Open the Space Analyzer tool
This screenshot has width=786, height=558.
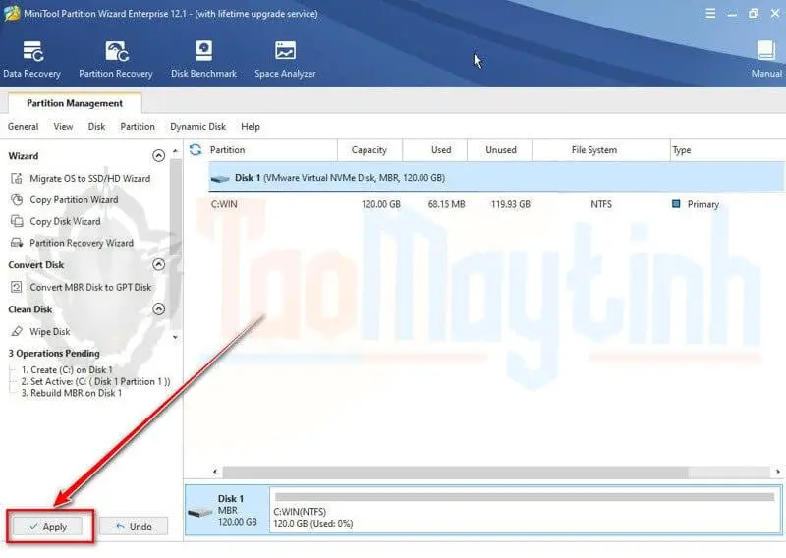click(x=285, y=59)
